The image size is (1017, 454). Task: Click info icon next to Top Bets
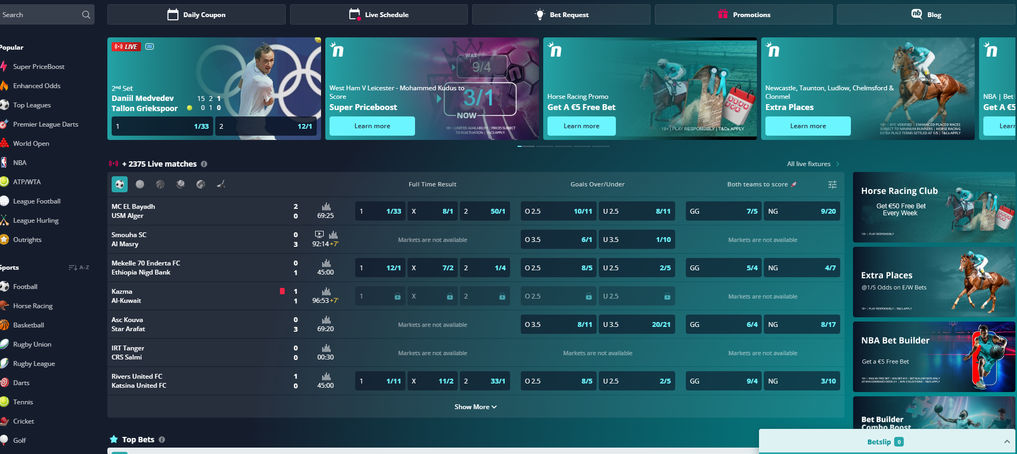pyautogui.click(x=162, y=440)
